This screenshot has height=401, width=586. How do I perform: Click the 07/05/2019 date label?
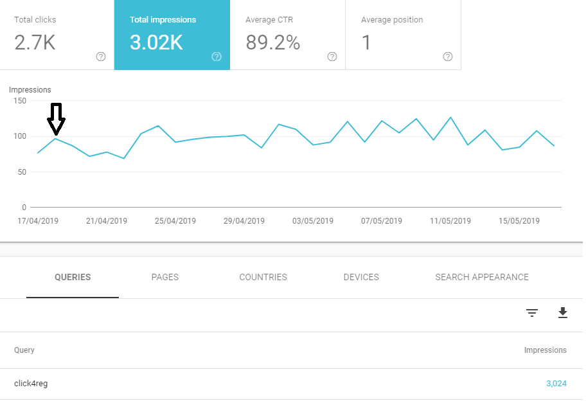tap(382, 221)
